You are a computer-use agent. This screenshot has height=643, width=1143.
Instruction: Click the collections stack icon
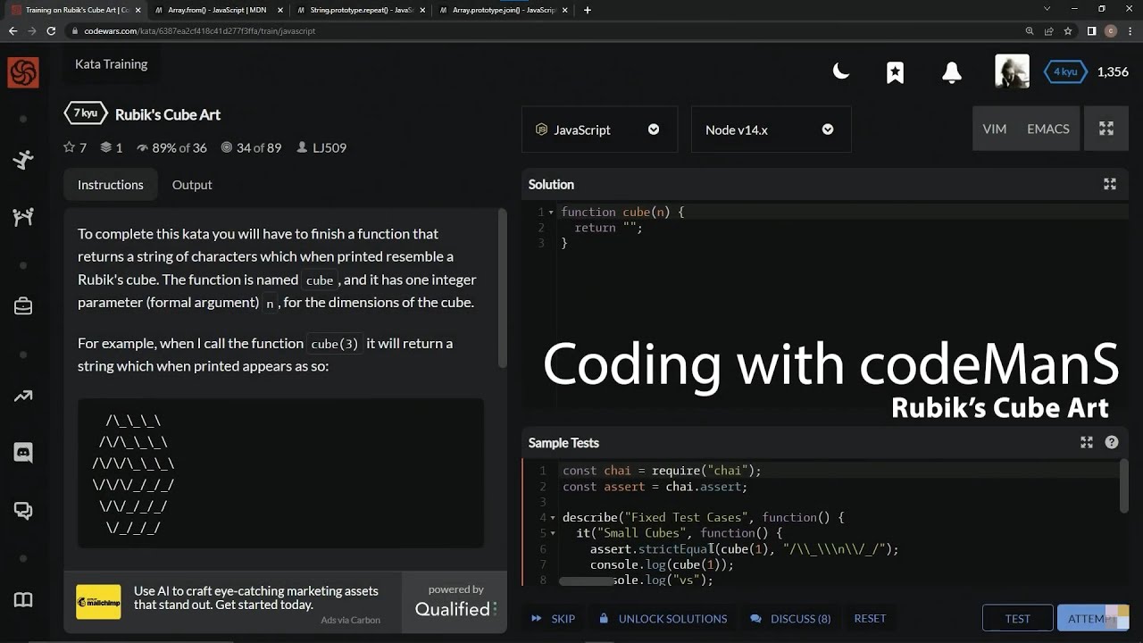click(x=105, y=147)
